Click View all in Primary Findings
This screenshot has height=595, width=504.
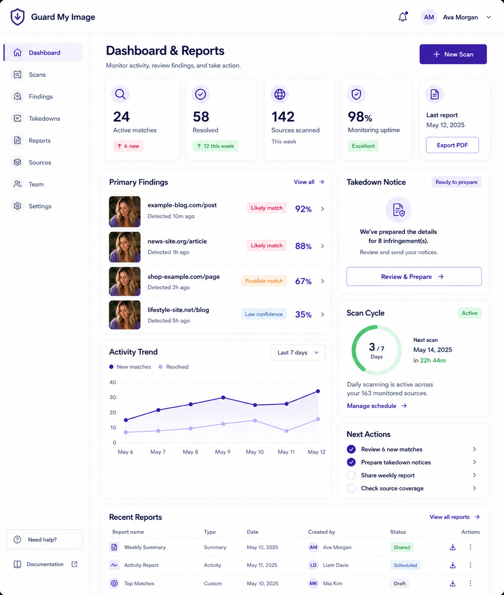click(309, 182)
